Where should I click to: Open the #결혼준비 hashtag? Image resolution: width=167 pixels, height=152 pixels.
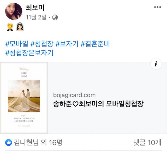(95, 44)
